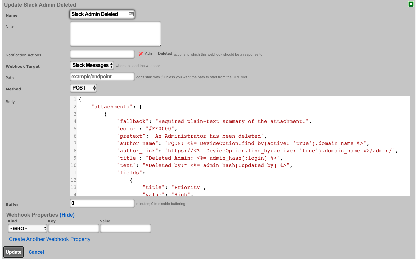Click the Webhook Properties heading text
Viewport: 417px width, 259px height.
32,215
